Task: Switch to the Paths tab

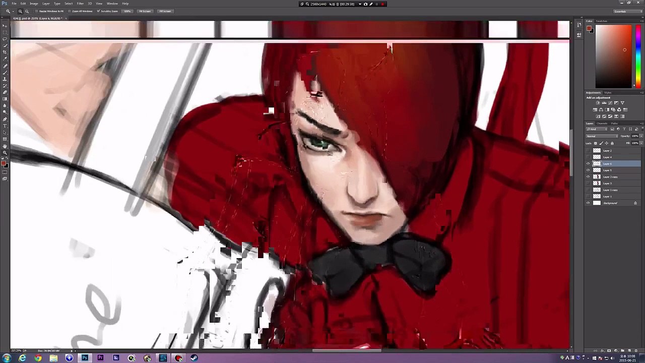Action: coord(614,124)
